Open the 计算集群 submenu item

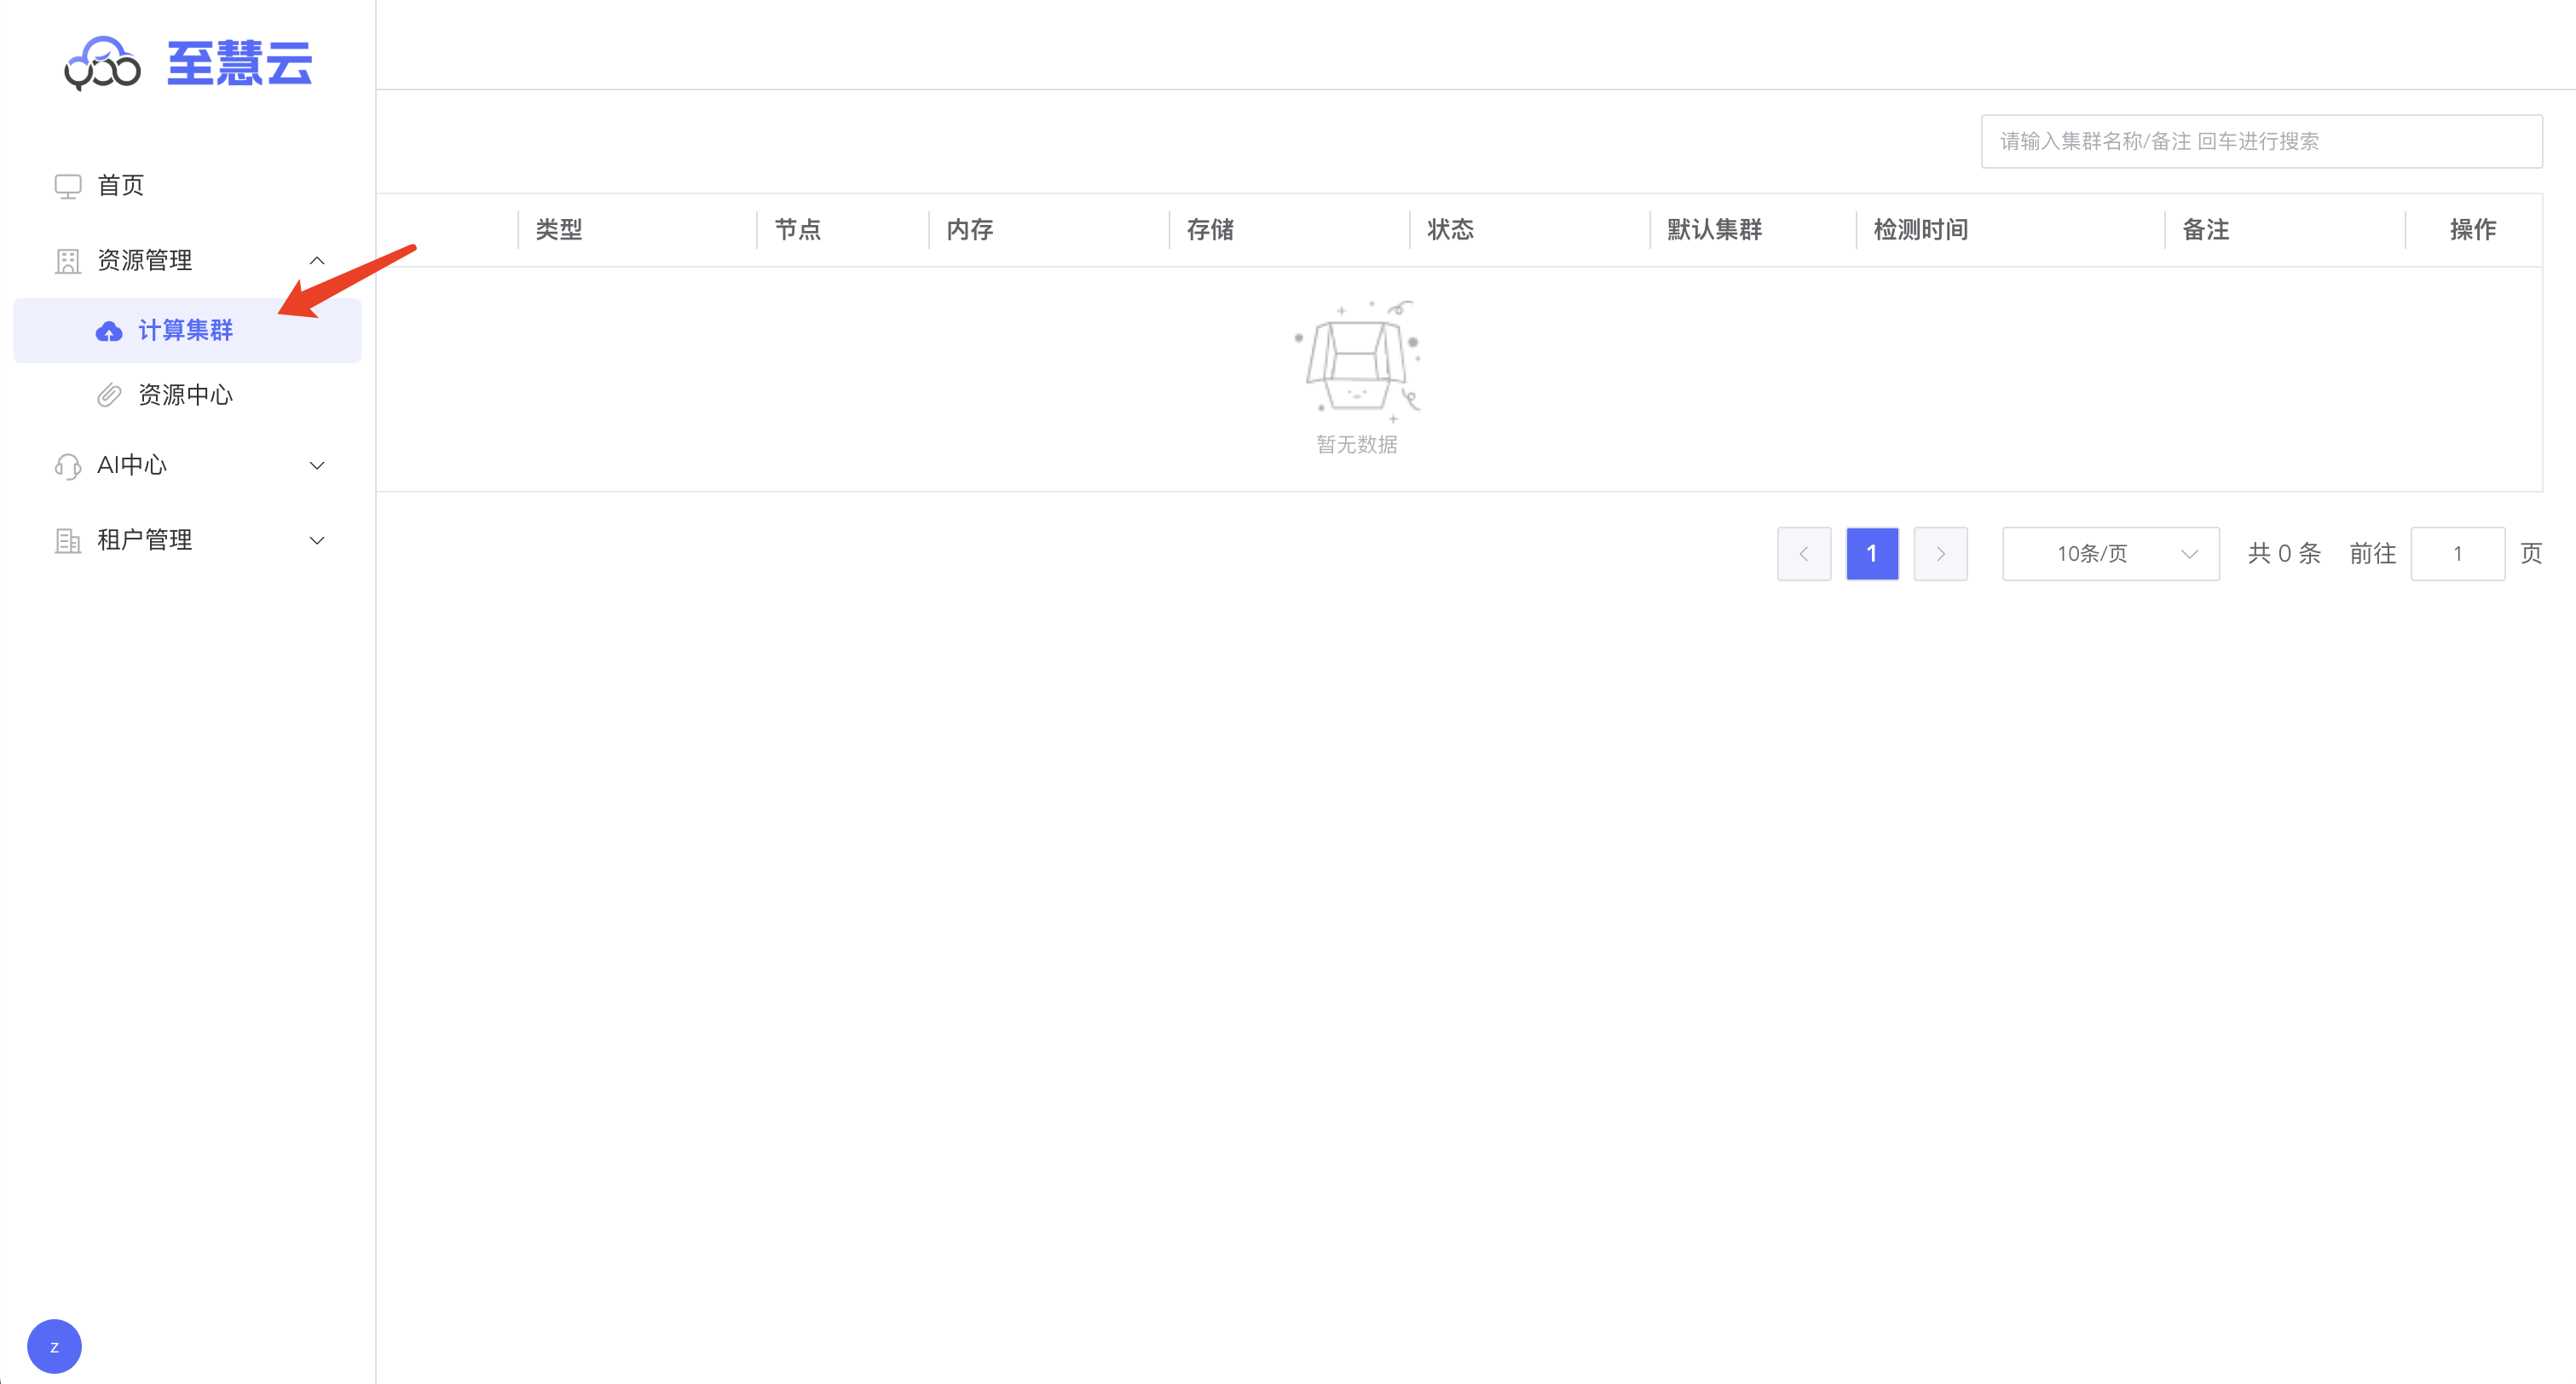[188, 331]
